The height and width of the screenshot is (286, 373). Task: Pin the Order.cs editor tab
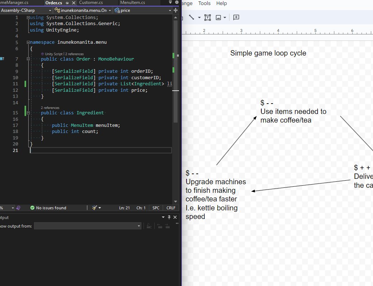click(67, 3)
